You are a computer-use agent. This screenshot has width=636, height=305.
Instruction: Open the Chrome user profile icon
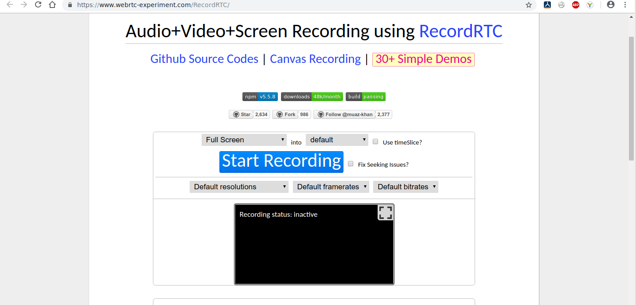pos(611,5)
